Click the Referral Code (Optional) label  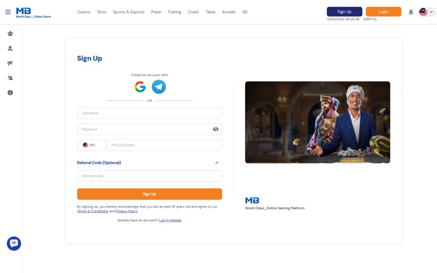99,163
